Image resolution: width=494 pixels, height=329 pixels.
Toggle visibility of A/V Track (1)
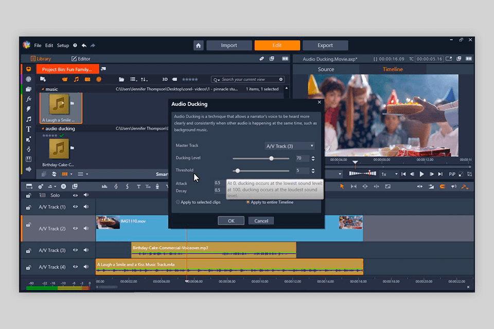coord(75,207)
